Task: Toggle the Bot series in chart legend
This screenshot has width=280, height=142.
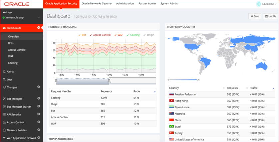Action: click(82, 35)
